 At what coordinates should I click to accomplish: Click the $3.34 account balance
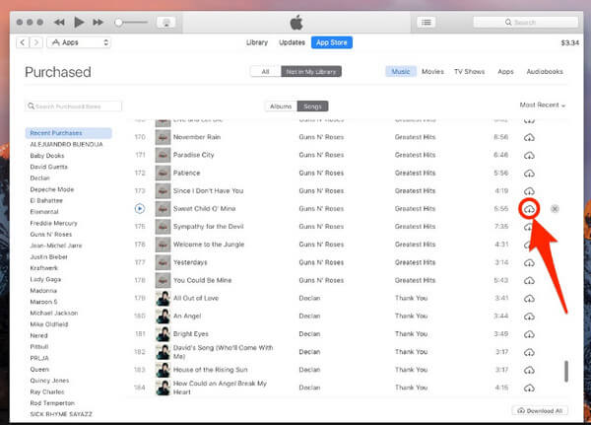coord(569,42)
